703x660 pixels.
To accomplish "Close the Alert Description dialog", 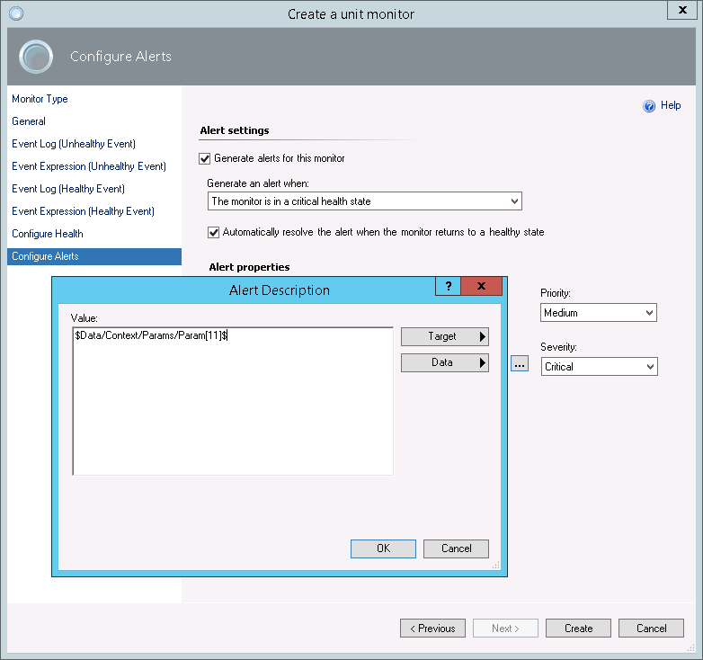I will 481,286.
